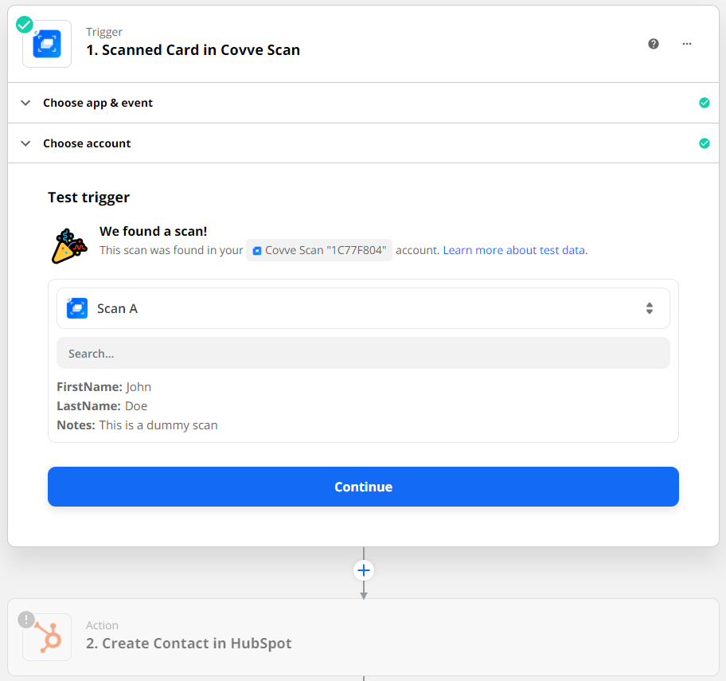Click the up-down arrows on Scan A selector
726x681 pixels.
650,308
